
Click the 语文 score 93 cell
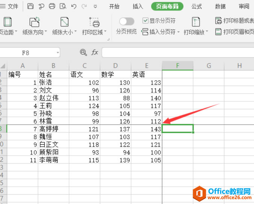point(85,152)
